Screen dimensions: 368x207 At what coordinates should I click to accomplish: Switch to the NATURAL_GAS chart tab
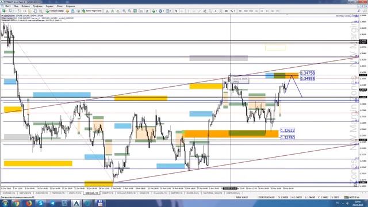pos(212,193)
